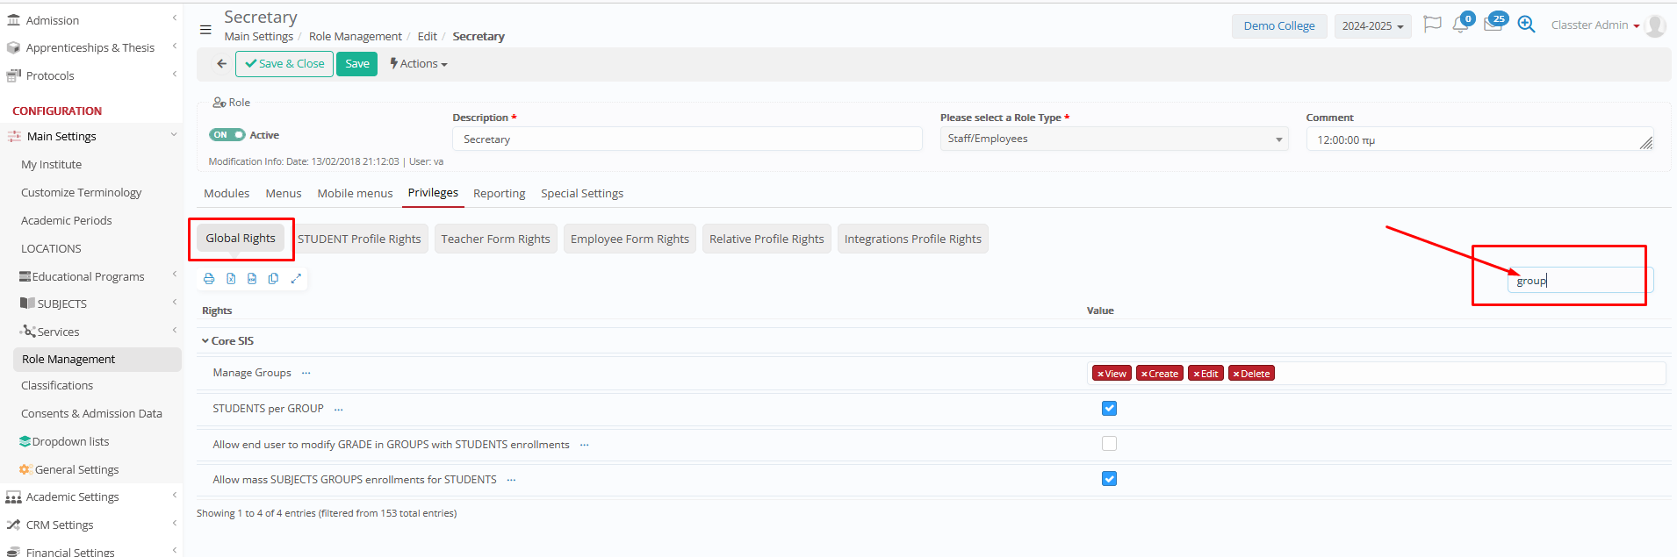The image size is (1677, 557).
Task: Click the print icon above Rights table
Action: coord(209,279)
